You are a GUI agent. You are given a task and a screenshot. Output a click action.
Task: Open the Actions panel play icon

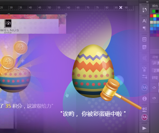[x=144, y=128]
